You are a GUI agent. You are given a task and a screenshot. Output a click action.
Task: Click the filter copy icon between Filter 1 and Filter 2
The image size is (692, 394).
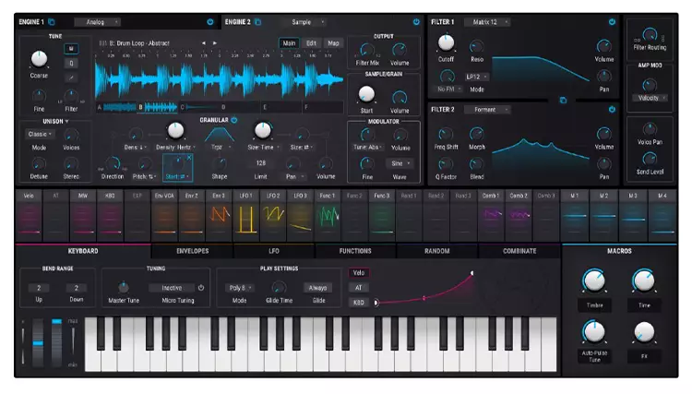tap(563, 101)
